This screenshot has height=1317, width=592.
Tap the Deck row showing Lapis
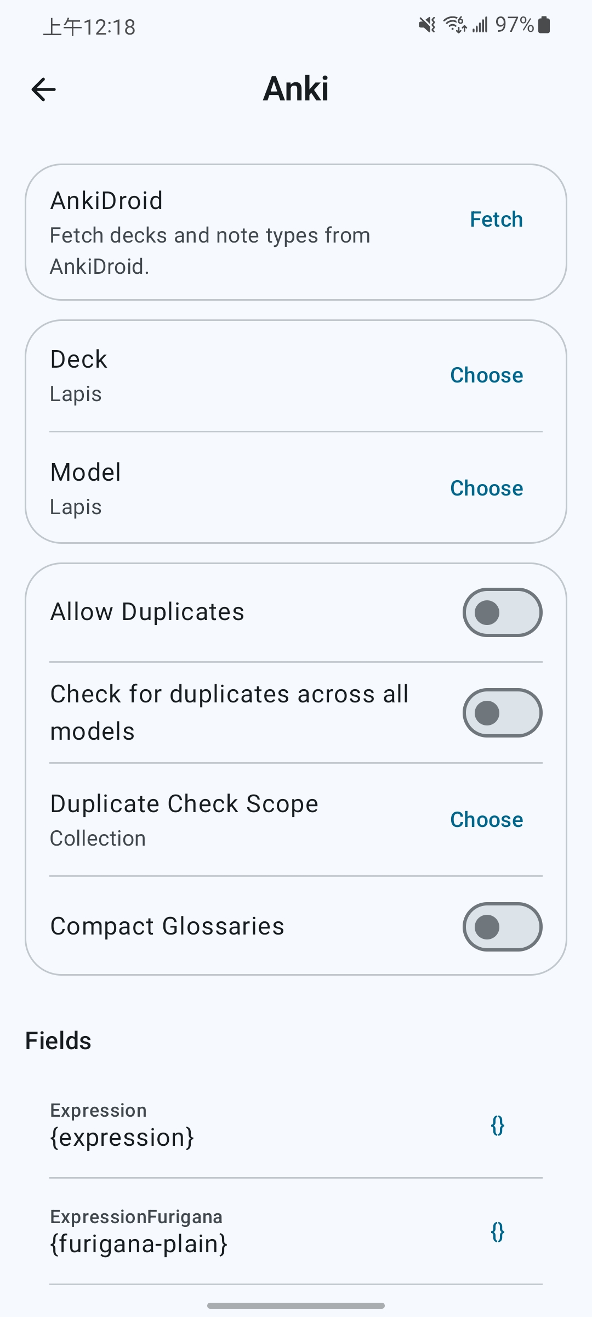click(296, 376)
